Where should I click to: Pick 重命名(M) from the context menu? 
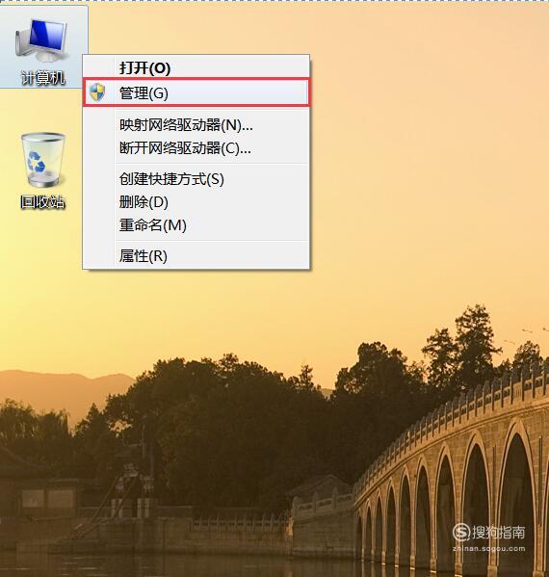click(x=196, y=224)
